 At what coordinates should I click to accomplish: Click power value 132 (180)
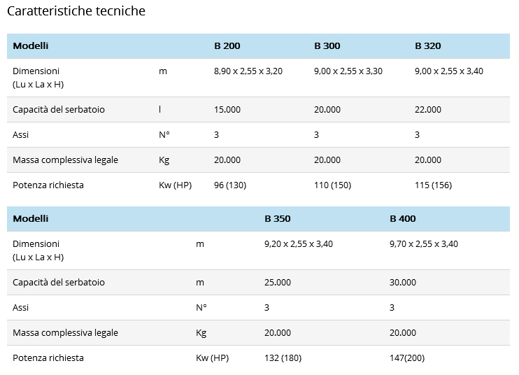click(283, 358)
